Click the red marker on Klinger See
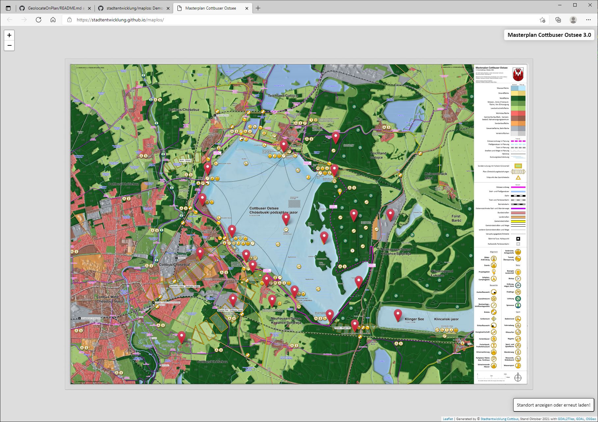The image size is (598, 422). click(398, 315)
